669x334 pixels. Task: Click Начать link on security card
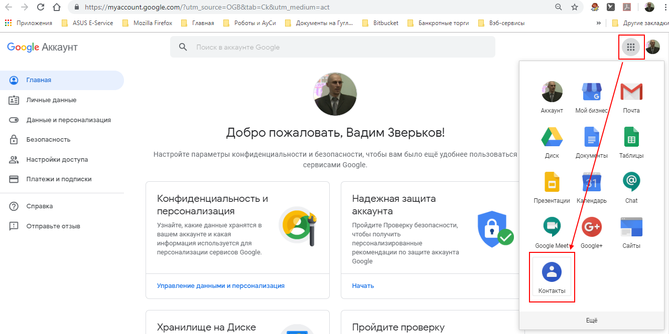pos(363,286)
